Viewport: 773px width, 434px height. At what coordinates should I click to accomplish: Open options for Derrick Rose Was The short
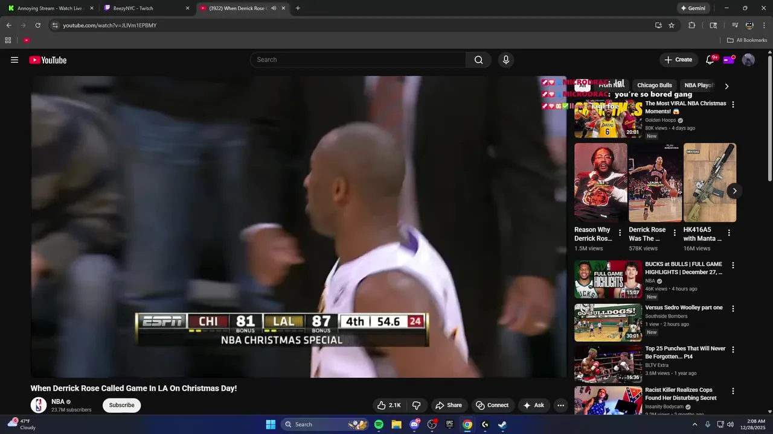tap(675, 233)
